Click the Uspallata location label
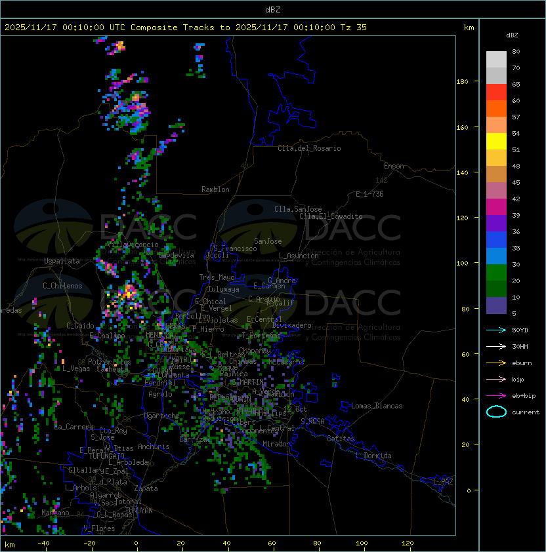This screenshot has width=546, height=552. (x=62, y=261)
